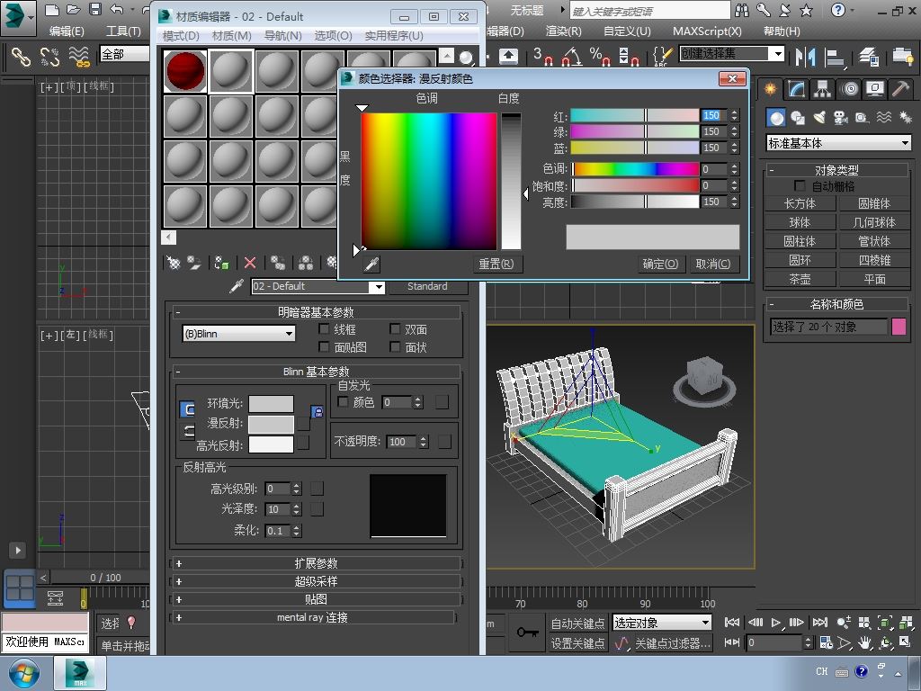921x691 pixels.
Task: Click the Set Keys key icon
Action: tap(527, 633)
